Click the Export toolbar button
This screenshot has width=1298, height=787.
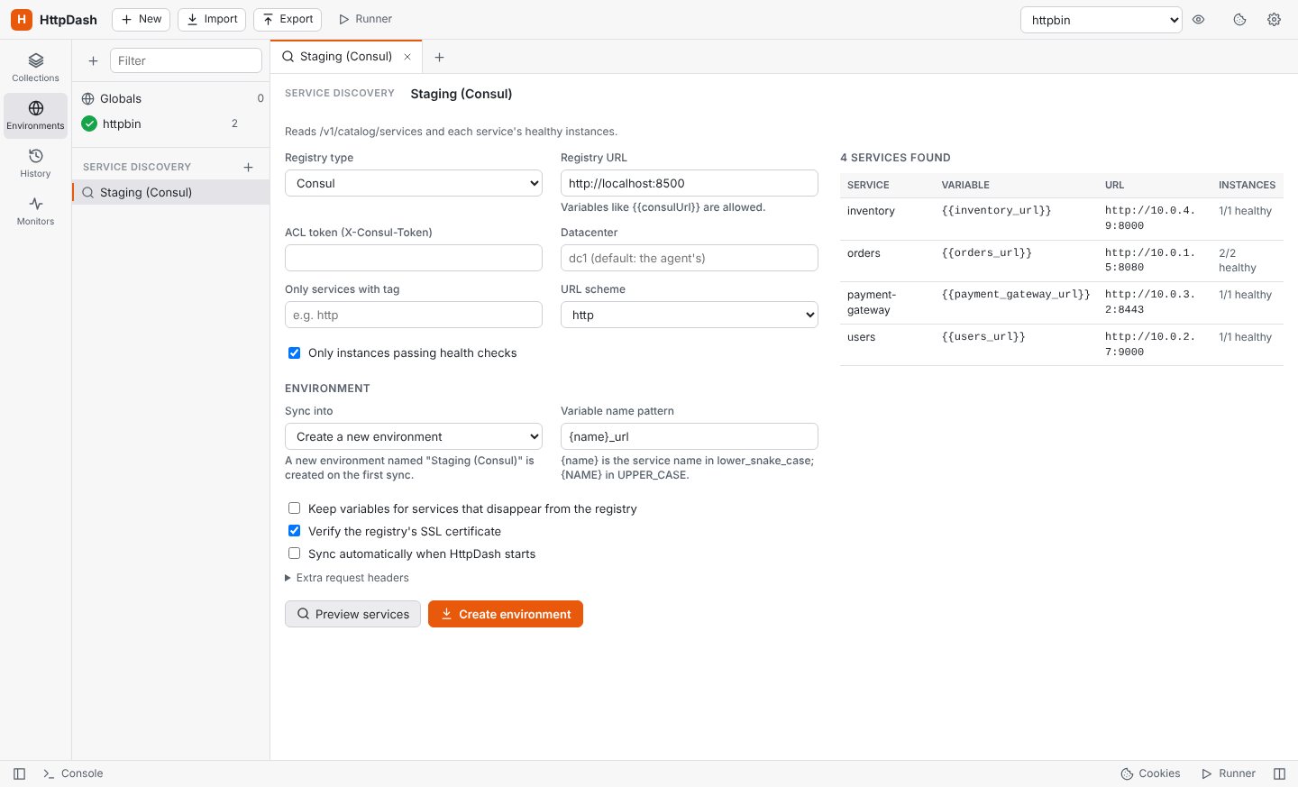point(288,19)
